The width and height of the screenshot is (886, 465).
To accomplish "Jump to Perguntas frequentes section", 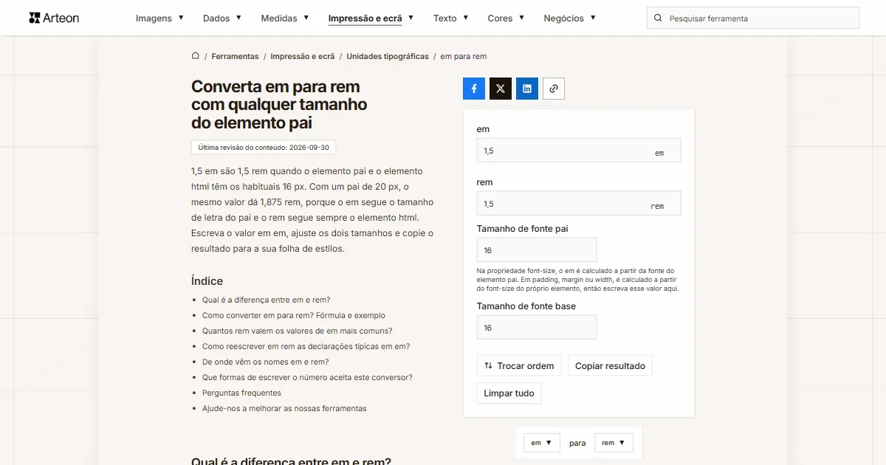I will [241, 393].
